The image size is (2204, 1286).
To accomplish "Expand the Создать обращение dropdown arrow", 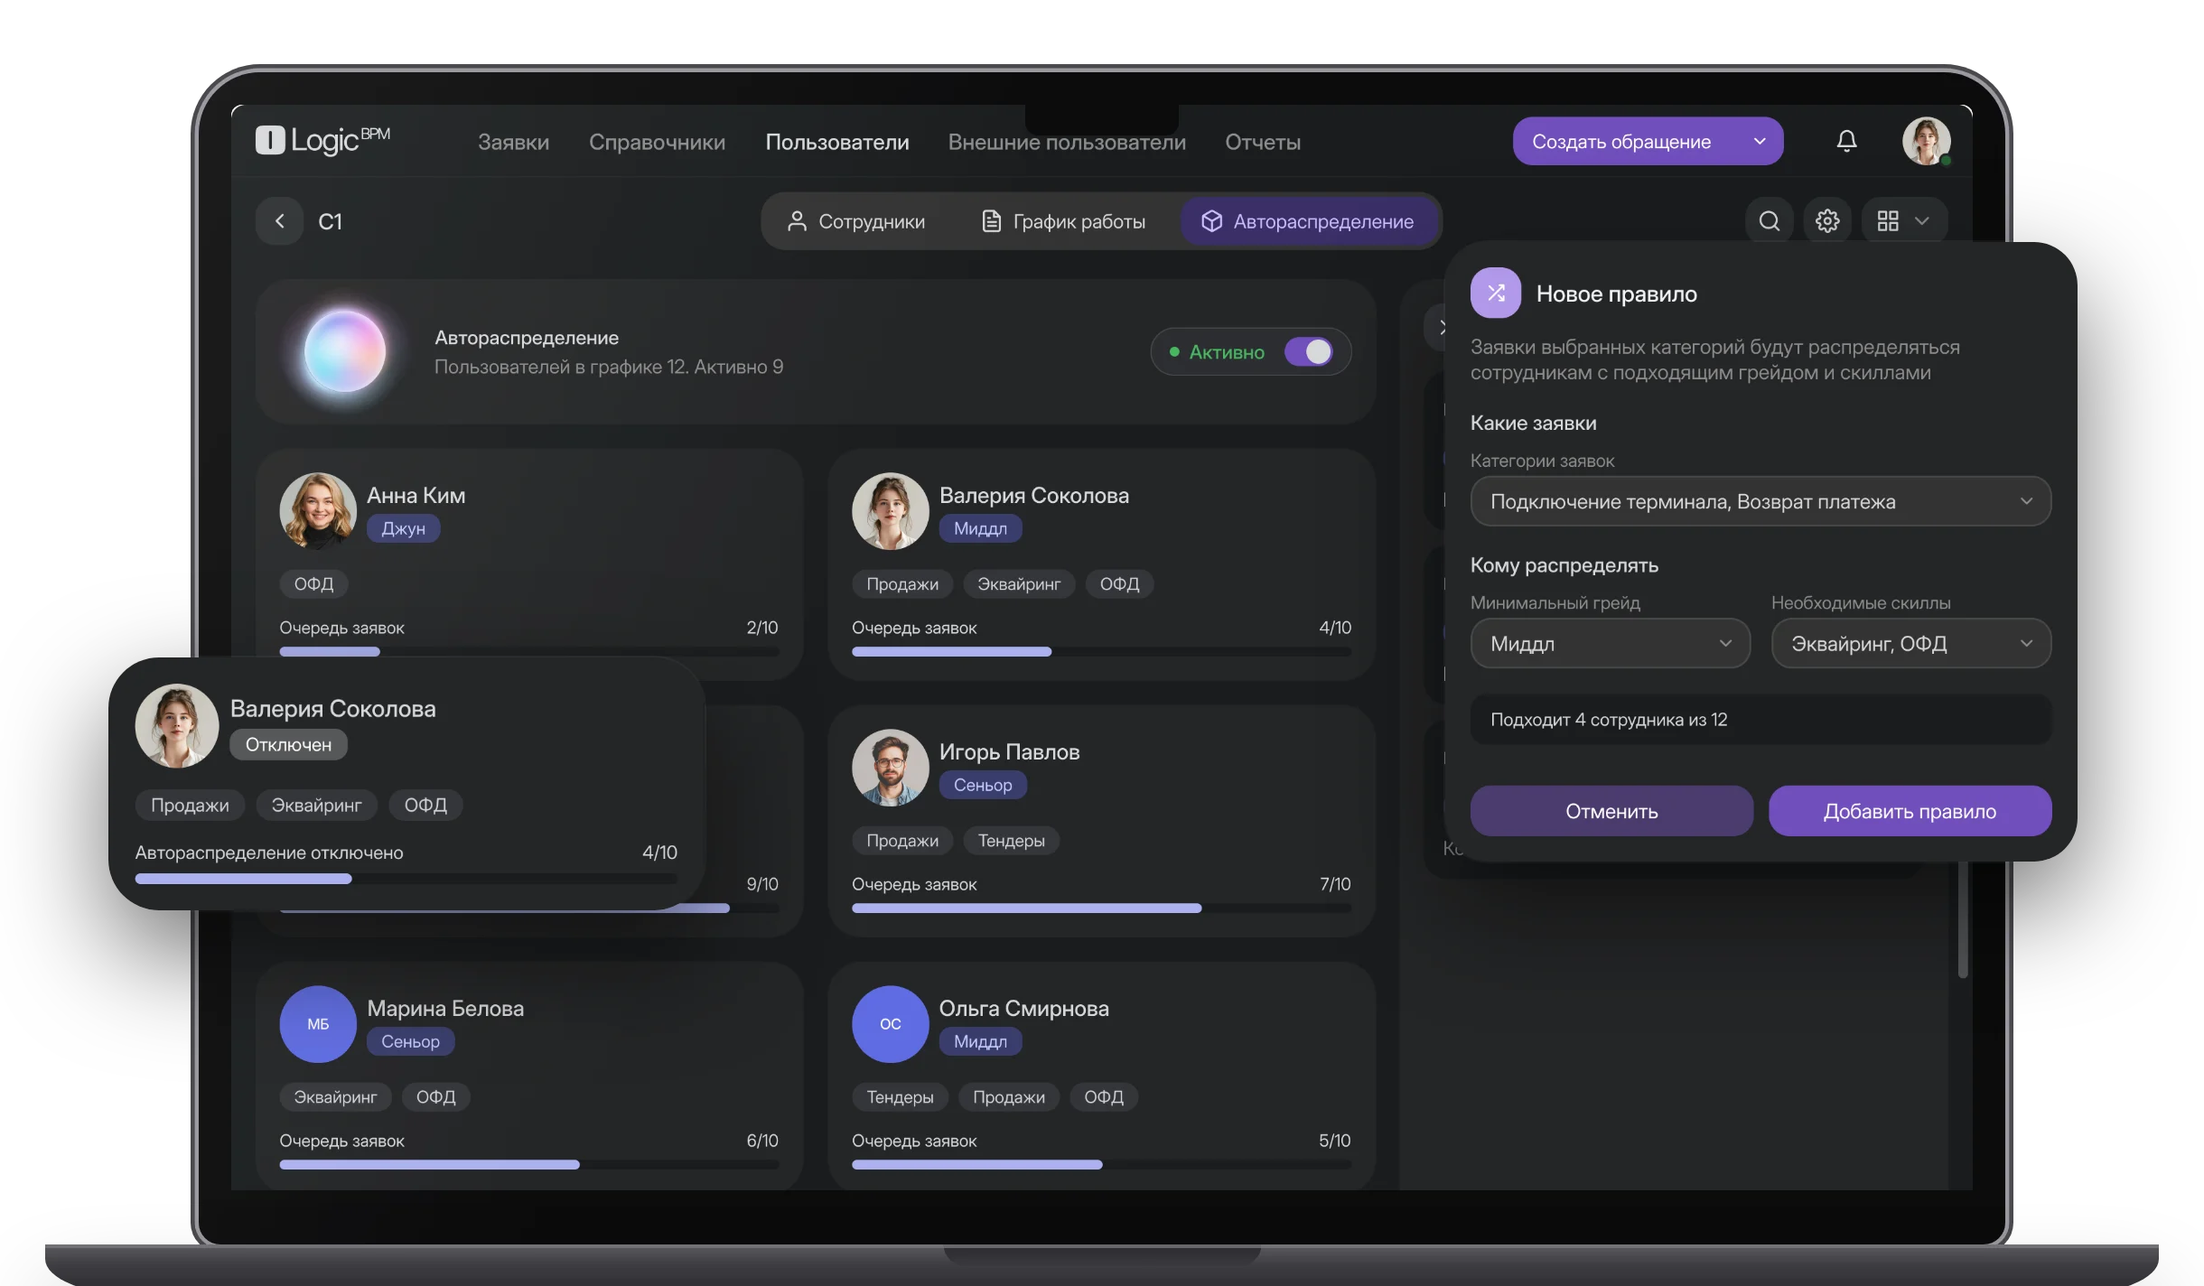I will click(x=1759, y=141).
